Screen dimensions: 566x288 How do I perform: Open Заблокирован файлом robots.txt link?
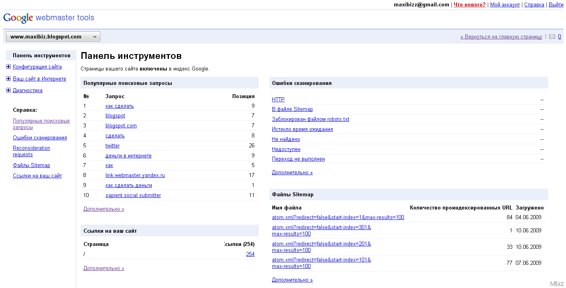click(x=310, y=119)
